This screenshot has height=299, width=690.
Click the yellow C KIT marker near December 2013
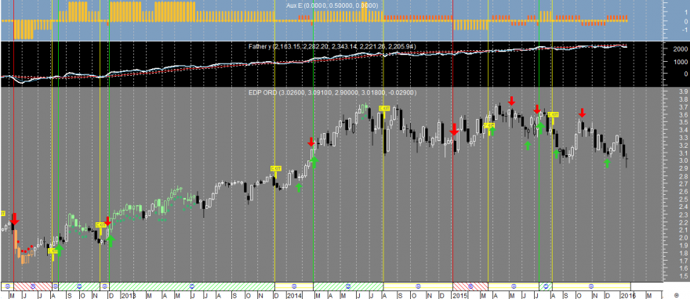[275, 168]
